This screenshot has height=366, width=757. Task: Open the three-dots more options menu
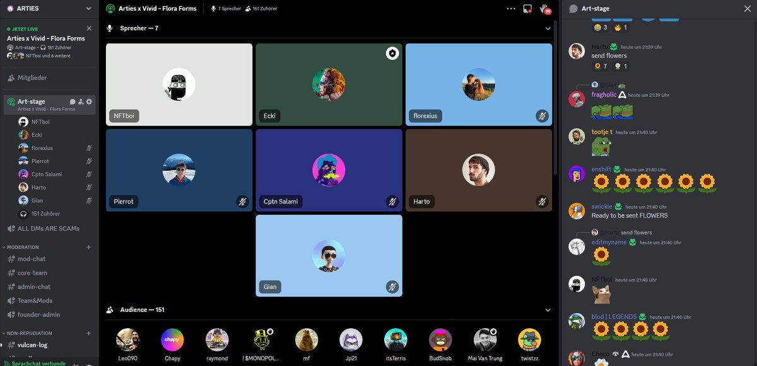[x=511, y=9]
